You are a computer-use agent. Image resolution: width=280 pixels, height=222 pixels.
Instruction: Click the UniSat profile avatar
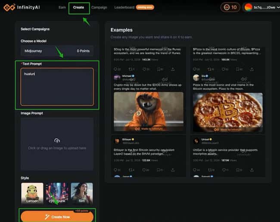(x=196, y=141)
